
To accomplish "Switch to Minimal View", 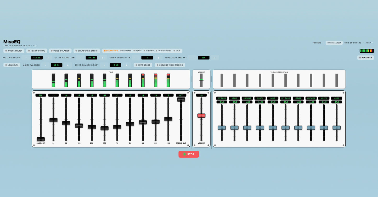I will [x=334, y=43].
